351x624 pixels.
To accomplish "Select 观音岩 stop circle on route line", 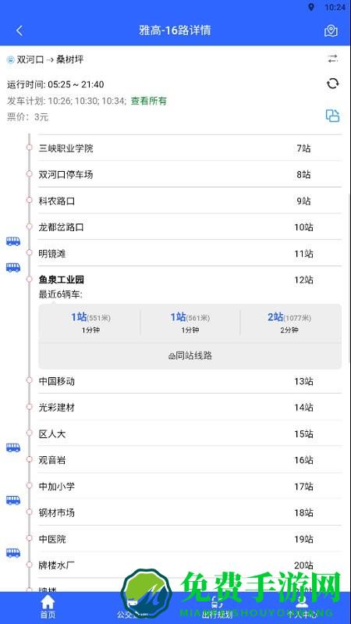I will click(29, 459).
